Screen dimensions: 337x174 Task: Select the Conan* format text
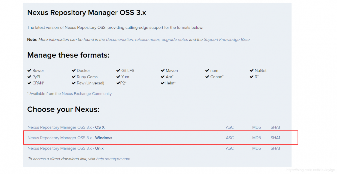(x=217, y=77)
